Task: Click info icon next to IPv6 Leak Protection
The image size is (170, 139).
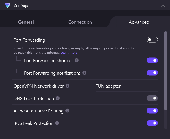Action: pyautogui.click(x=57, y=123)
